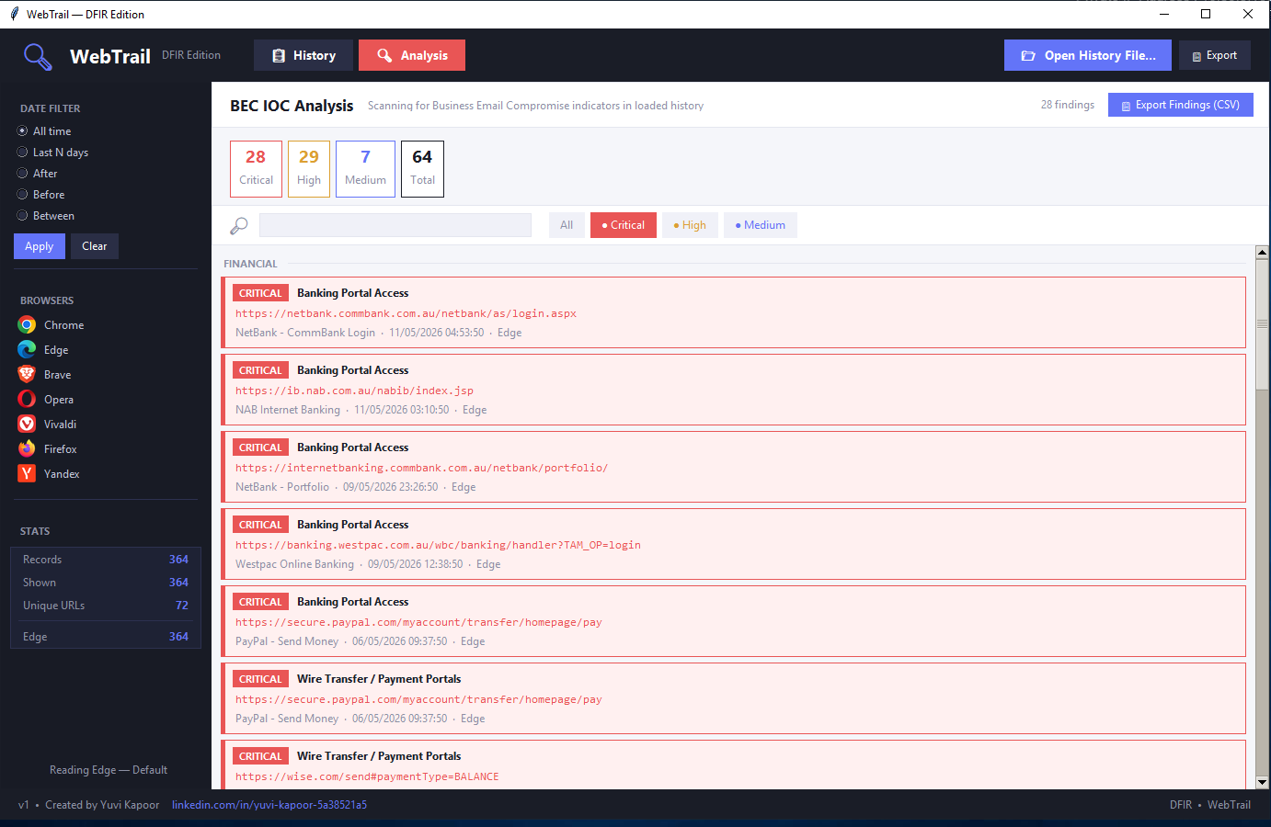
Task: Click the findings search magnifier icon
Action: (x=239, y=225)
